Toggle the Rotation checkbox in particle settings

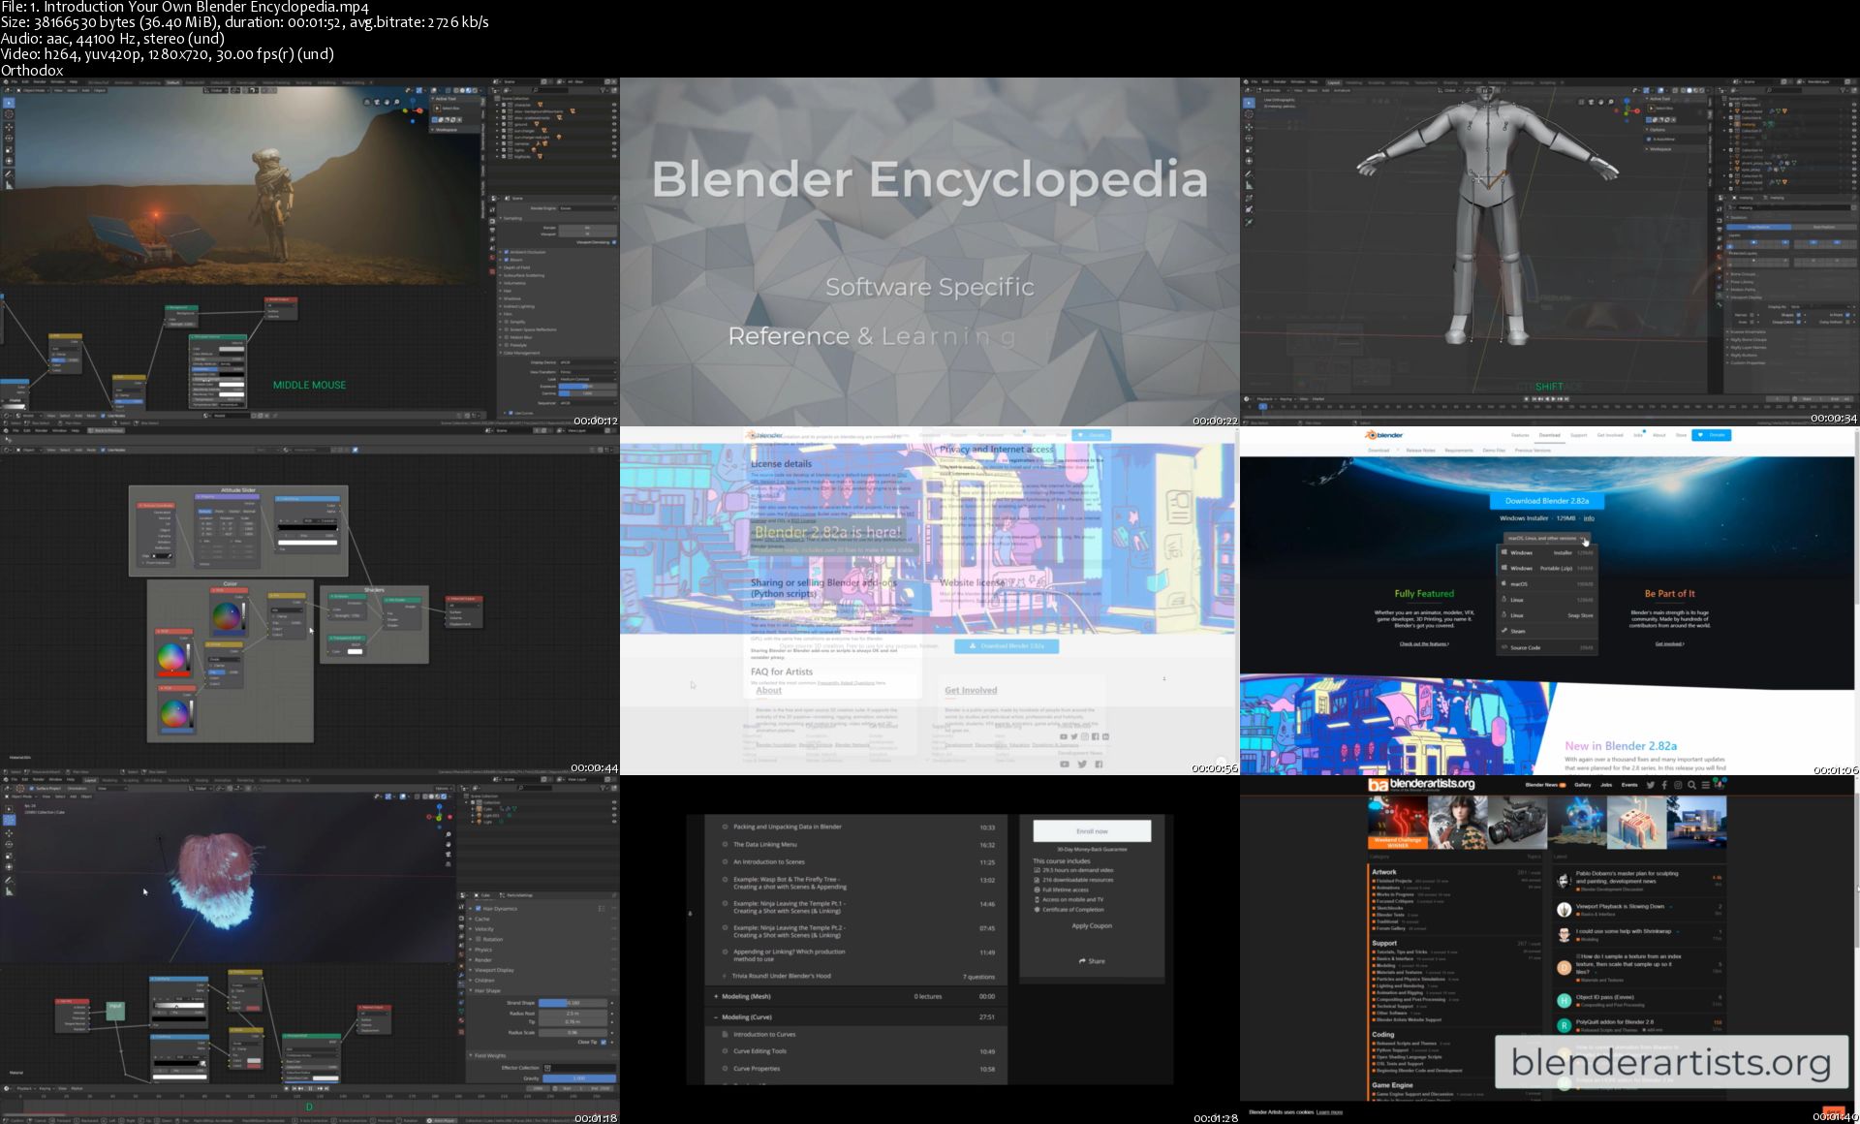pos(478,939)
